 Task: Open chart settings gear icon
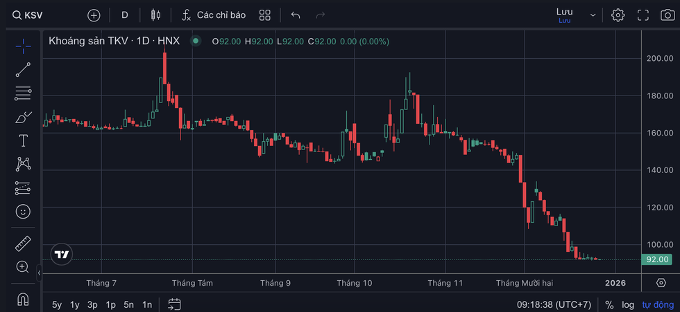[618, 15]
